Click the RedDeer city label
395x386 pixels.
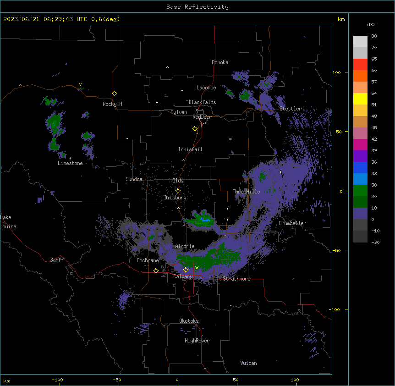point(202,117)
